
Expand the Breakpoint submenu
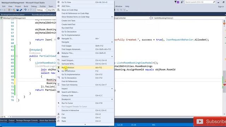(85, 99)
